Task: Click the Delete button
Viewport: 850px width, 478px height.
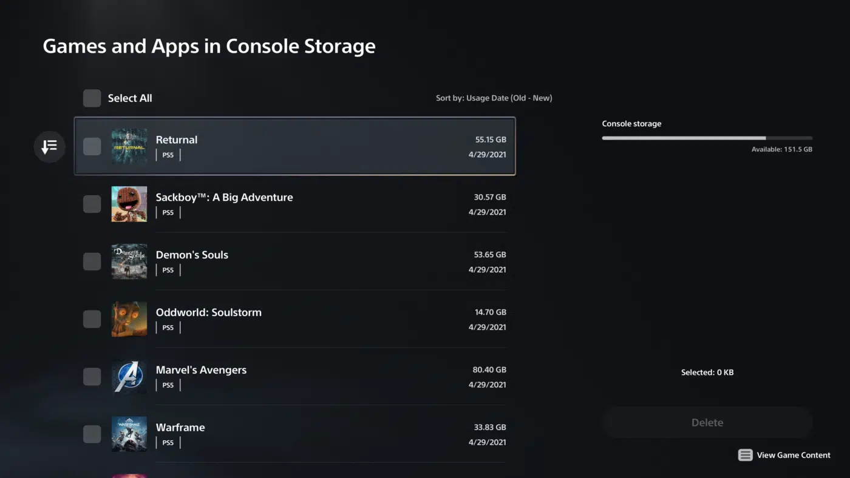Action: coord(707,422)
